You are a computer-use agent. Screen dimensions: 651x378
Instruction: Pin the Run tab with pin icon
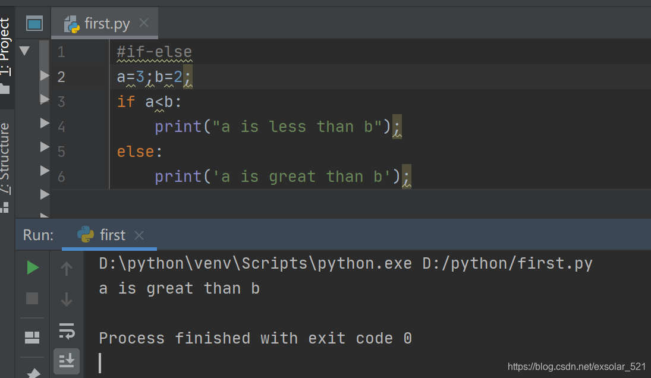(x=33, y=373)
